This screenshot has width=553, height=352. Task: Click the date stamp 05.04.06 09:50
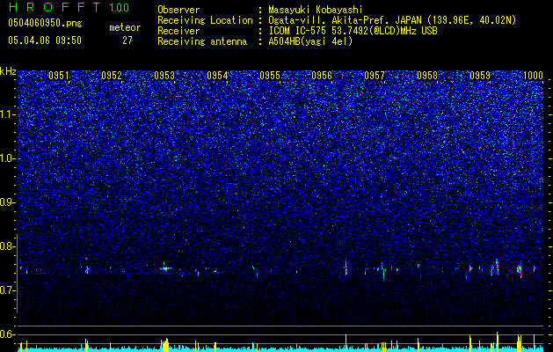pos(45,40)
